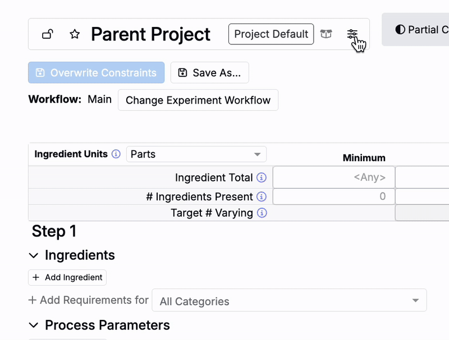449x340 pixels.
Task: Click the unlock padlock icon
Action: pyautogui.click(x=48, y=35)
